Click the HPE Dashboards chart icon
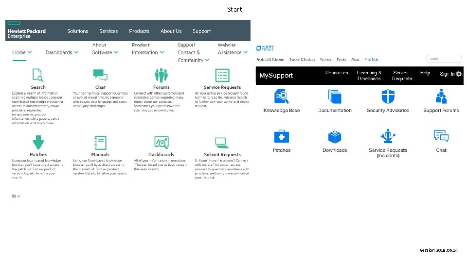467x262 pixels. point(162,142)
